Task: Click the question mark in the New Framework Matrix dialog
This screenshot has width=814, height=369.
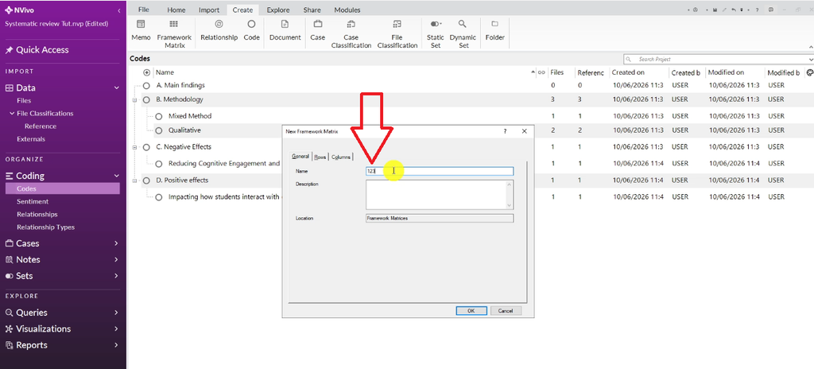Action: pos(505,131)
